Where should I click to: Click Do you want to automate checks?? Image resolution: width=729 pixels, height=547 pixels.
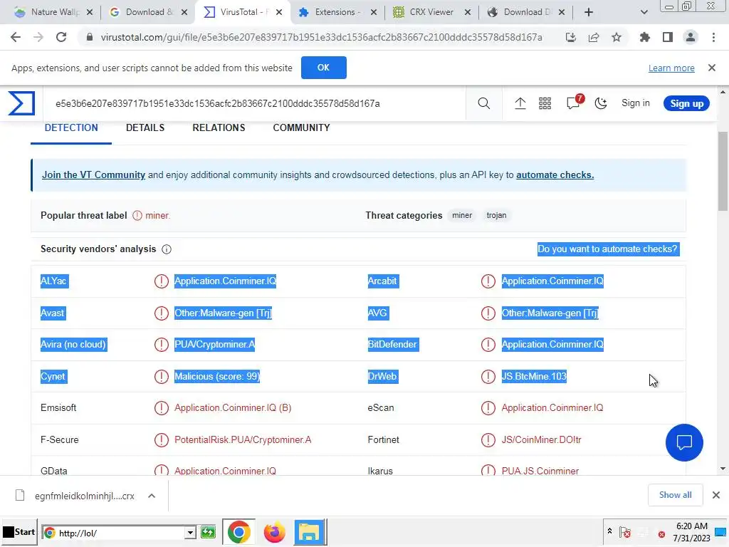pyautogui.click(x=608, y=249)
